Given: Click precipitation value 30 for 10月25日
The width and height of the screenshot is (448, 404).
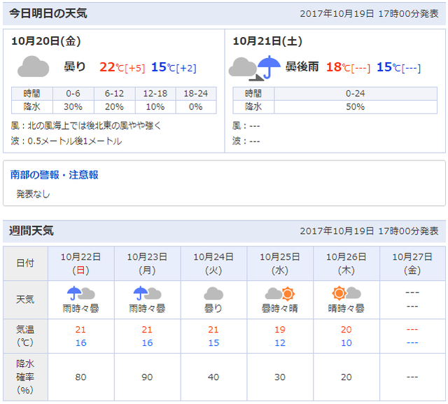Looking at the screenshot, I should click(280, 377).
